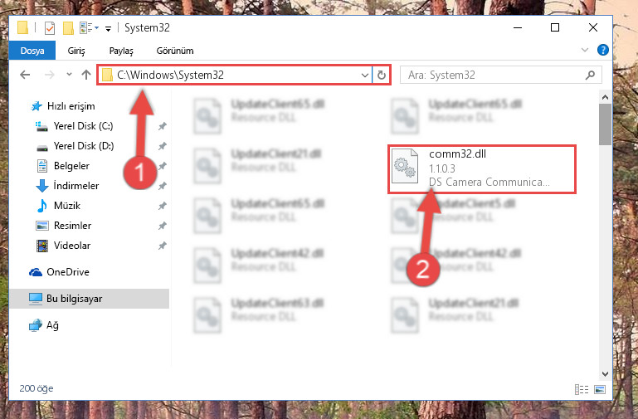Click the new folder icon in title bar

pyautogui.click(x=68, y=28)
